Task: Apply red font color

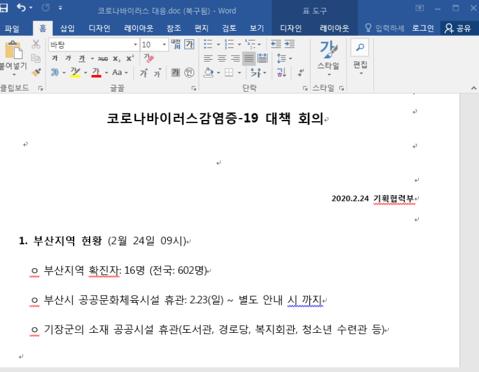Action: click(x=96, y=72)
